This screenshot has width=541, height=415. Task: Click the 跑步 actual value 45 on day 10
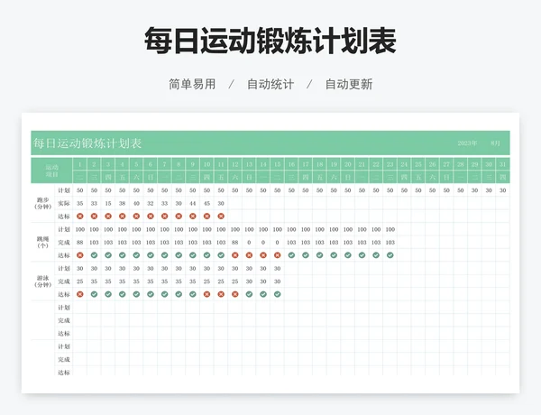[207, 203]
